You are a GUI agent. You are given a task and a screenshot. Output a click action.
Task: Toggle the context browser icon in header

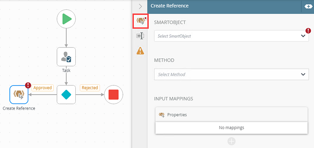(309, 6)
